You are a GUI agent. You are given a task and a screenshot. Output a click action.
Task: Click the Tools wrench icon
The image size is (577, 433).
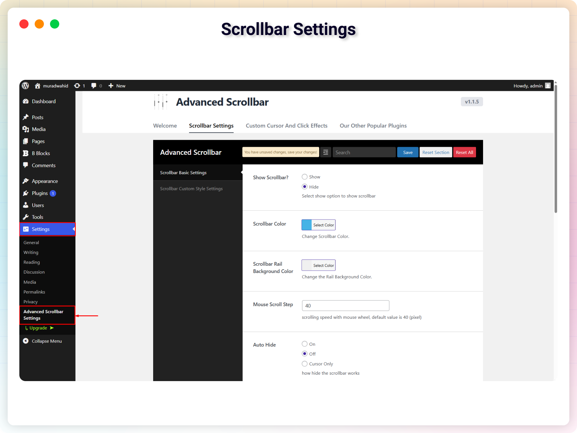point(26,217)
